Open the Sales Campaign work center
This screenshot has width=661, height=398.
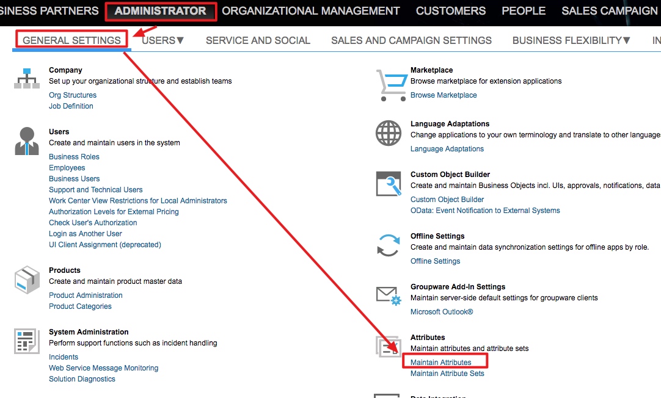(x=610, y=11)
